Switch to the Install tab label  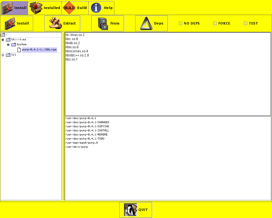click(20, 8)
